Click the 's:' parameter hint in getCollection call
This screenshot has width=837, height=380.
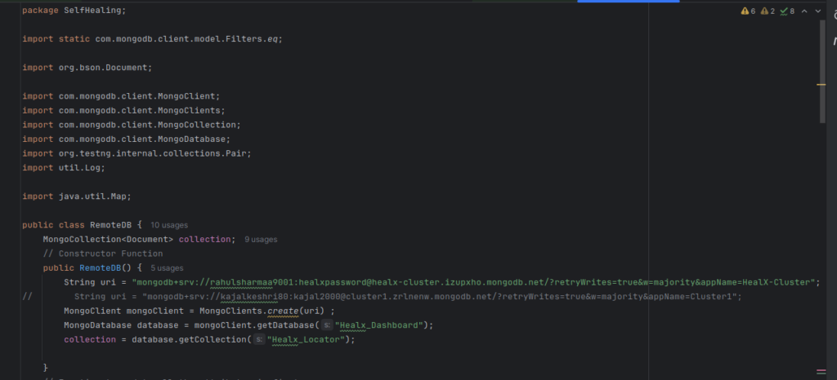click(x=259, y=339)
